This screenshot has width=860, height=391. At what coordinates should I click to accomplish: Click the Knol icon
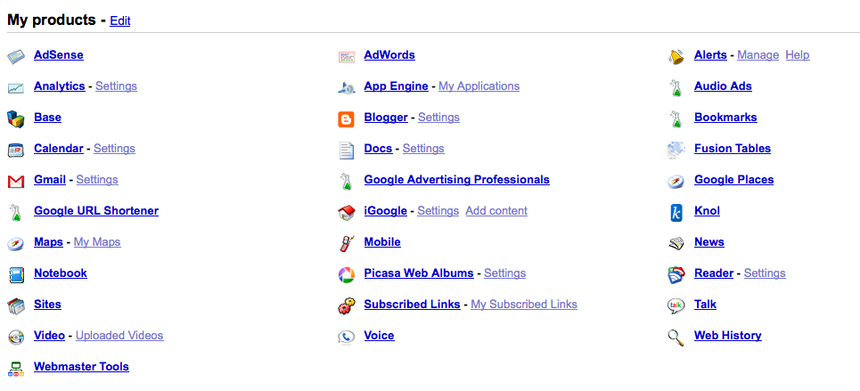click(x=676, y=212)
